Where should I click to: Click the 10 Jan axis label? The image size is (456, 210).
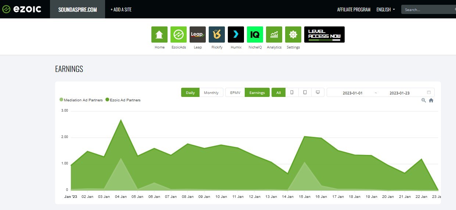pyautogui.click(x=221, y=197)
